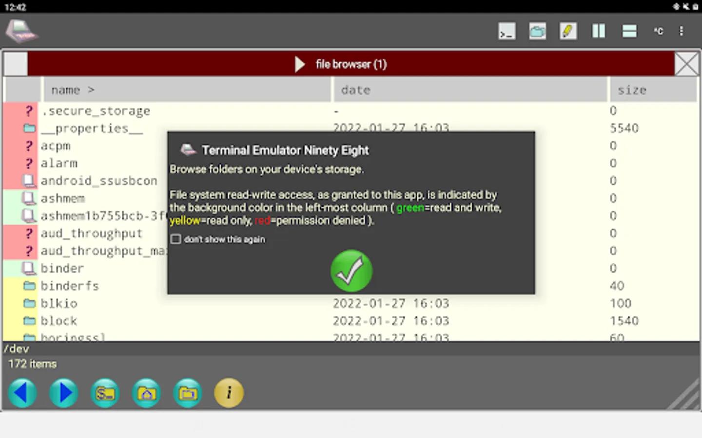Viewport: 702px width, 438px height.
Task: Sort files by the name column header
Action: [187, 90]
